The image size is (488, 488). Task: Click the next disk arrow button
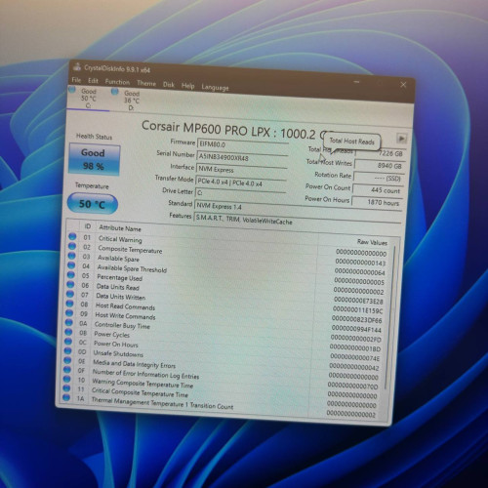tap(401, 139)
